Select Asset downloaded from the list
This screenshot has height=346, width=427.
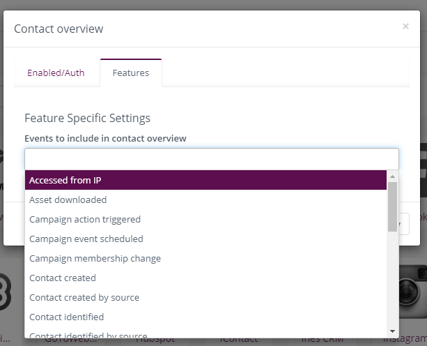click(x=205, y=200)
